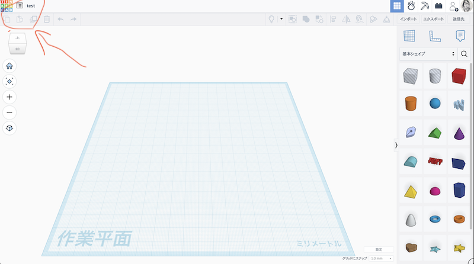Click the fit-all-in-view button
The width and height of the screenshot is (474, 264).
9,81
